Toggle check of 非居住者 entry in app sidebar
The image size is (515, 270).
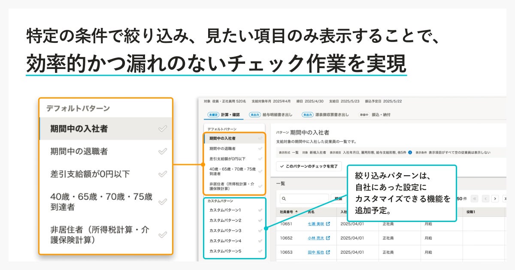[260, 186]
